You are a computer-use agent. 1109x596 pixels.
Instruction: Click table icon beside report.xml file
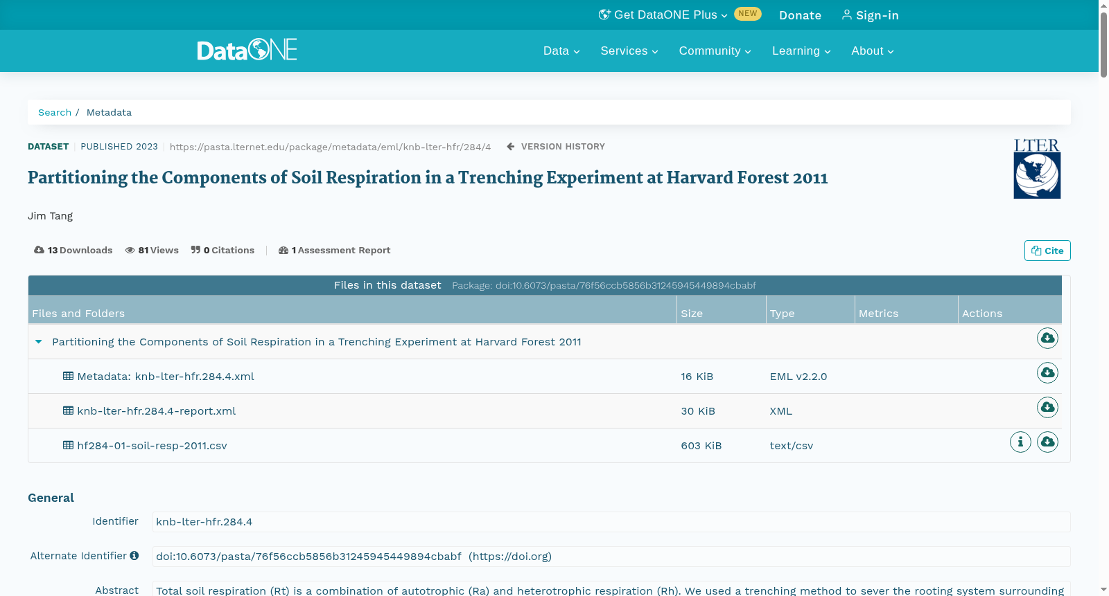(x=68, y=410)
